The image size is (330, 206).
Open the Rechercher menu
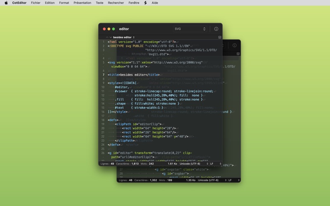point(116,3)
